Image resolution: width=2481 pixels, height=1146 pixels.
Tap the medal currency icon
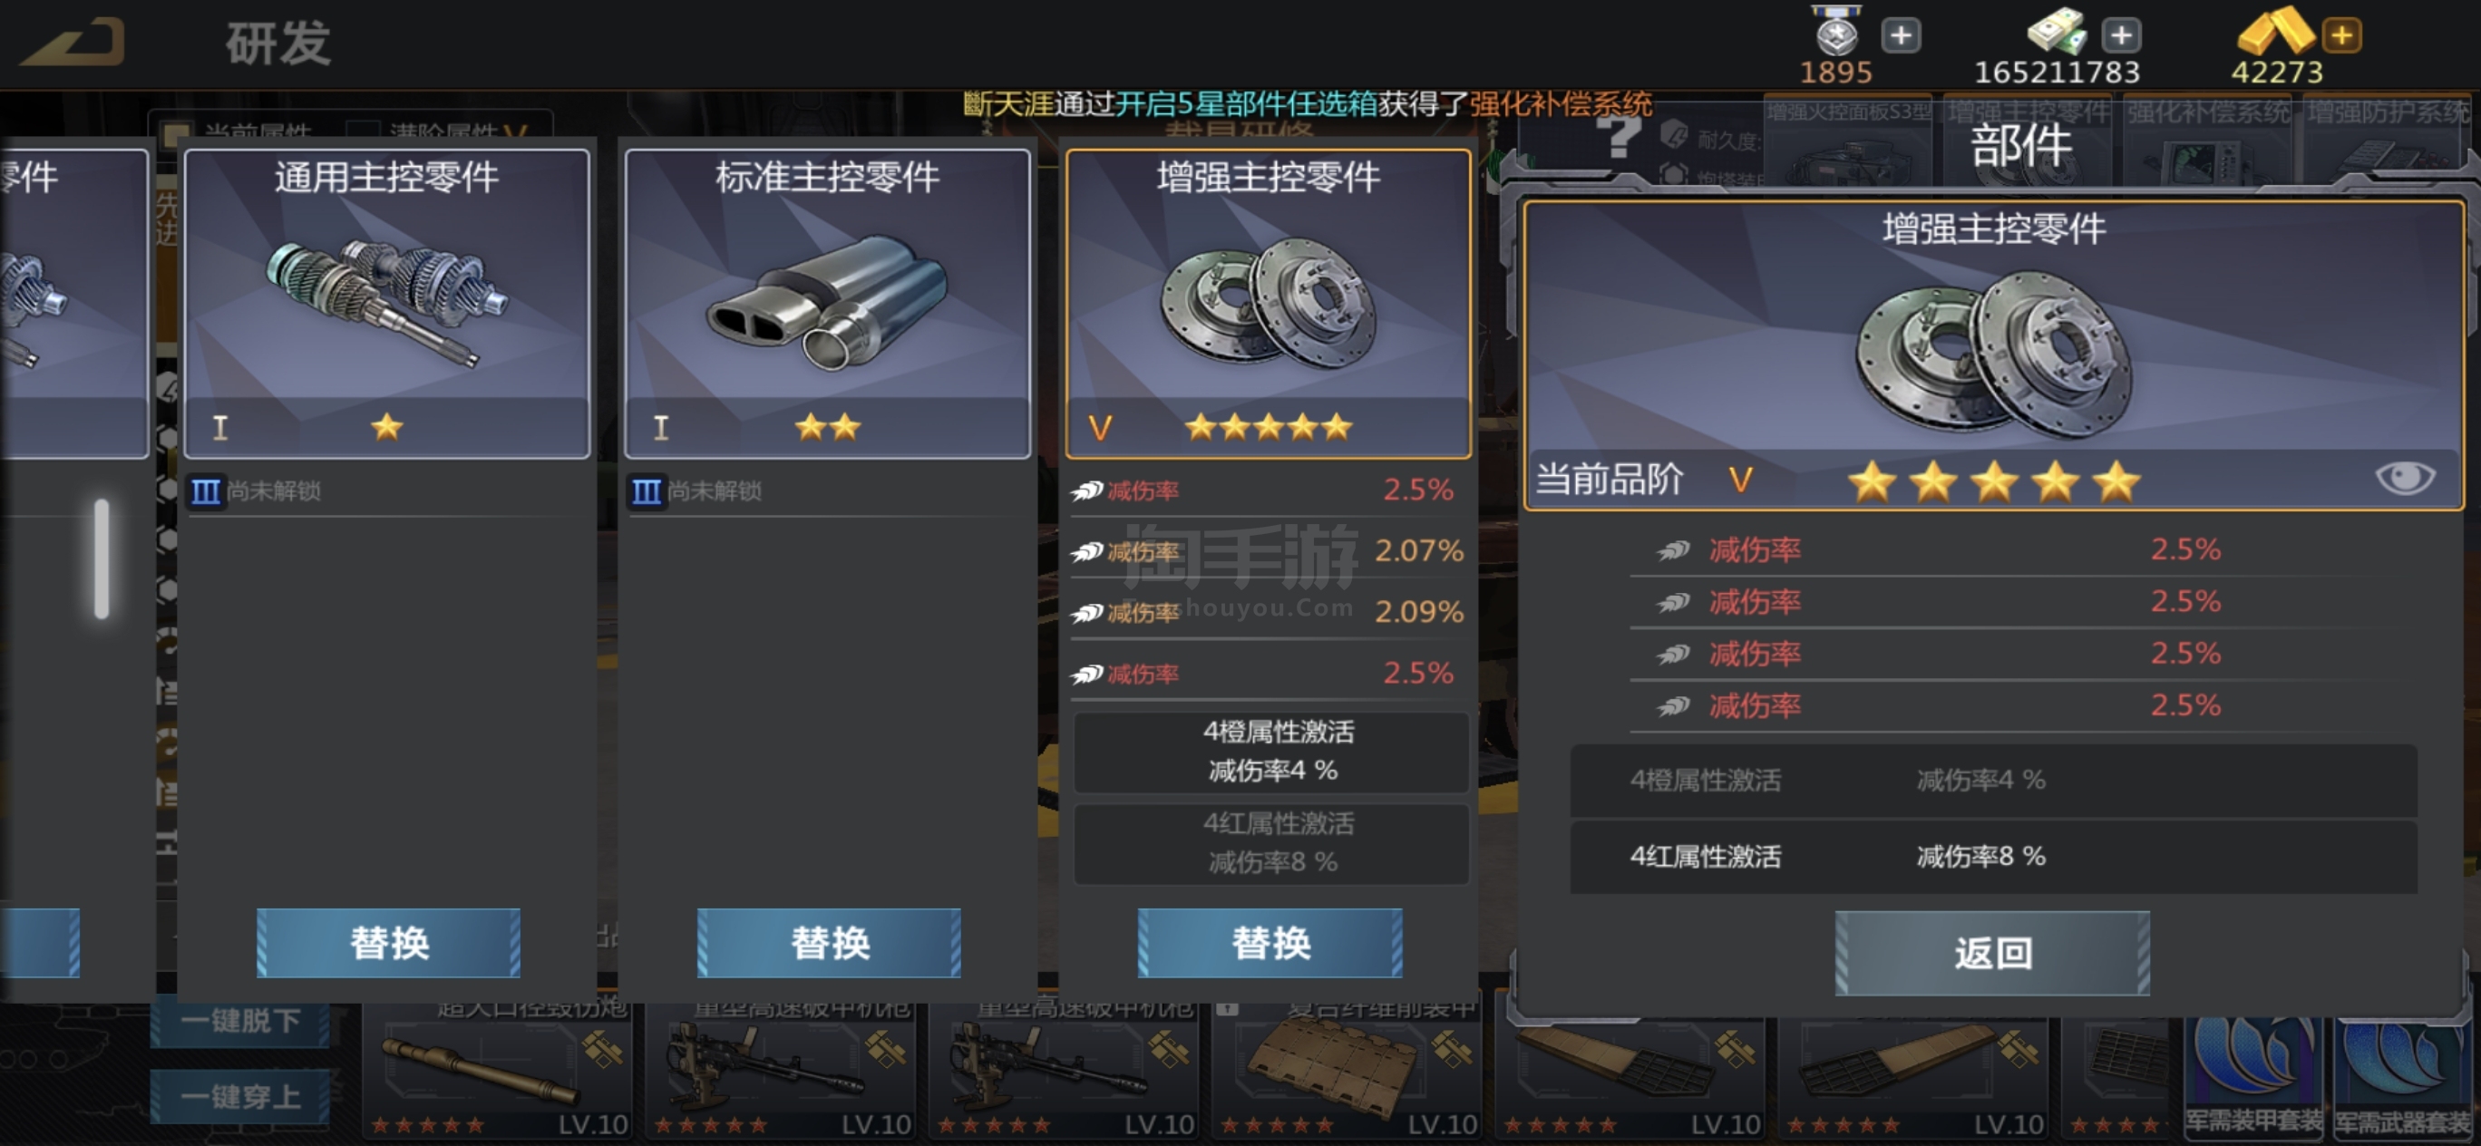[1835, 33]
